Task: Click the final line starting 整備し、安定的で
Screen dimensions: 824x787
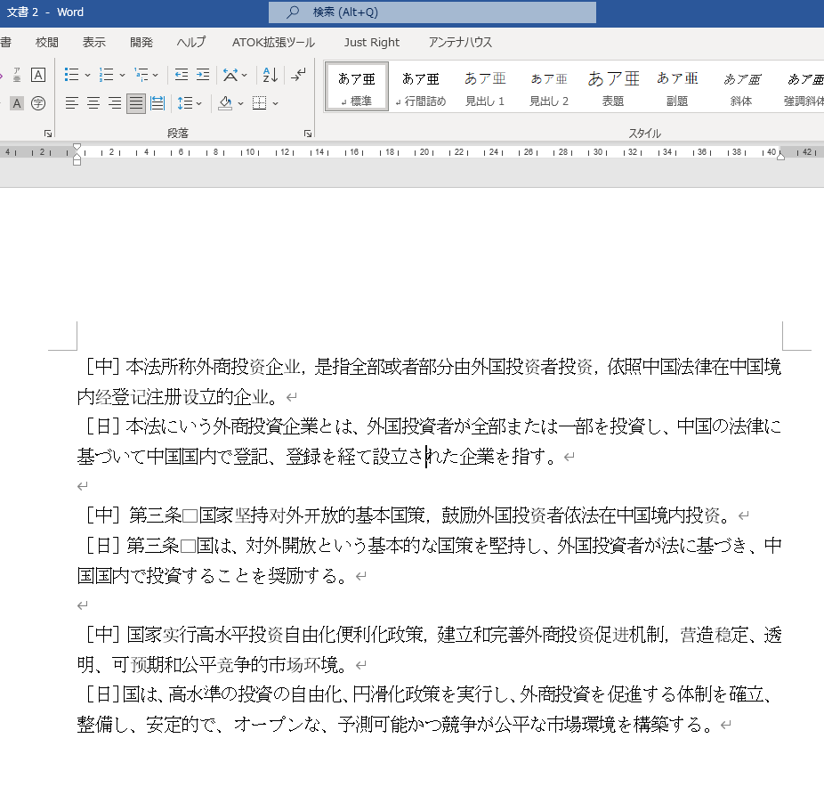Action: click(395, 725)
